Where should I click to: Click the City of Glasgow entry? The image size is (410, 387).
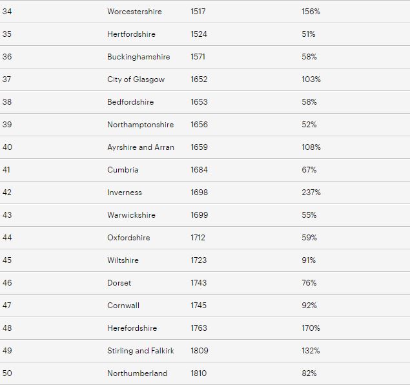pyautogui.click(x=136, y=79)
